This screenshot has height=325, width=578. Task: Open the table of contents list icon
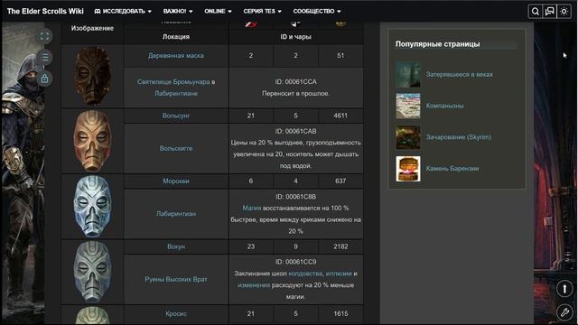coord(44,58)
